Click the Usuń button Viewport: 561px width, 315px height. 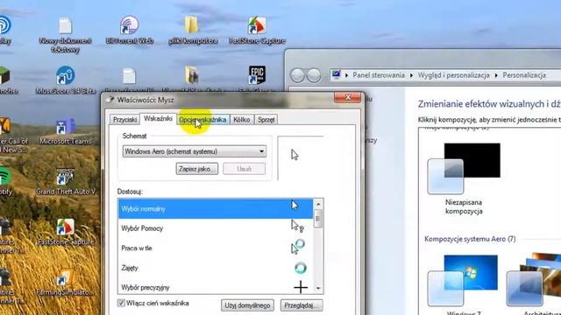coord(244,169)
